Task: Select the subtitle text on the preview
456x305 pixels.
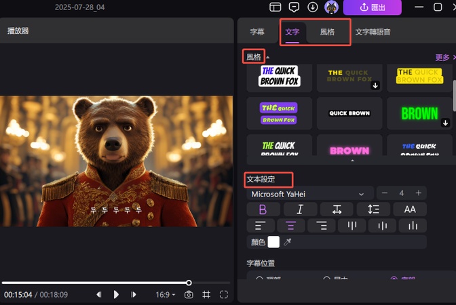Action: (x=116, y=210)
